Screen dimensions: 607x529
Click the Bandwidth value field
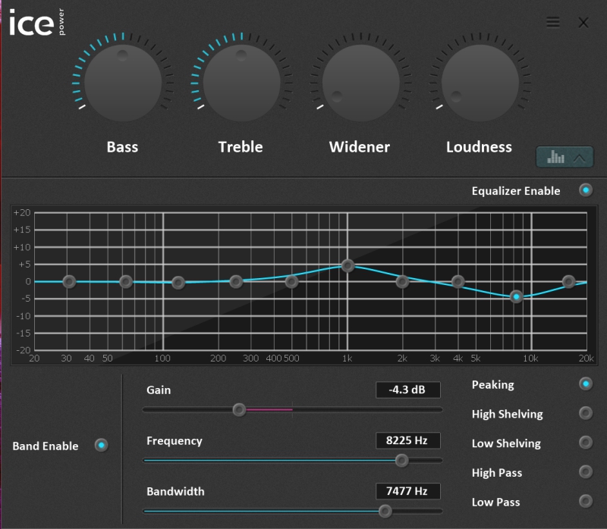407,491
